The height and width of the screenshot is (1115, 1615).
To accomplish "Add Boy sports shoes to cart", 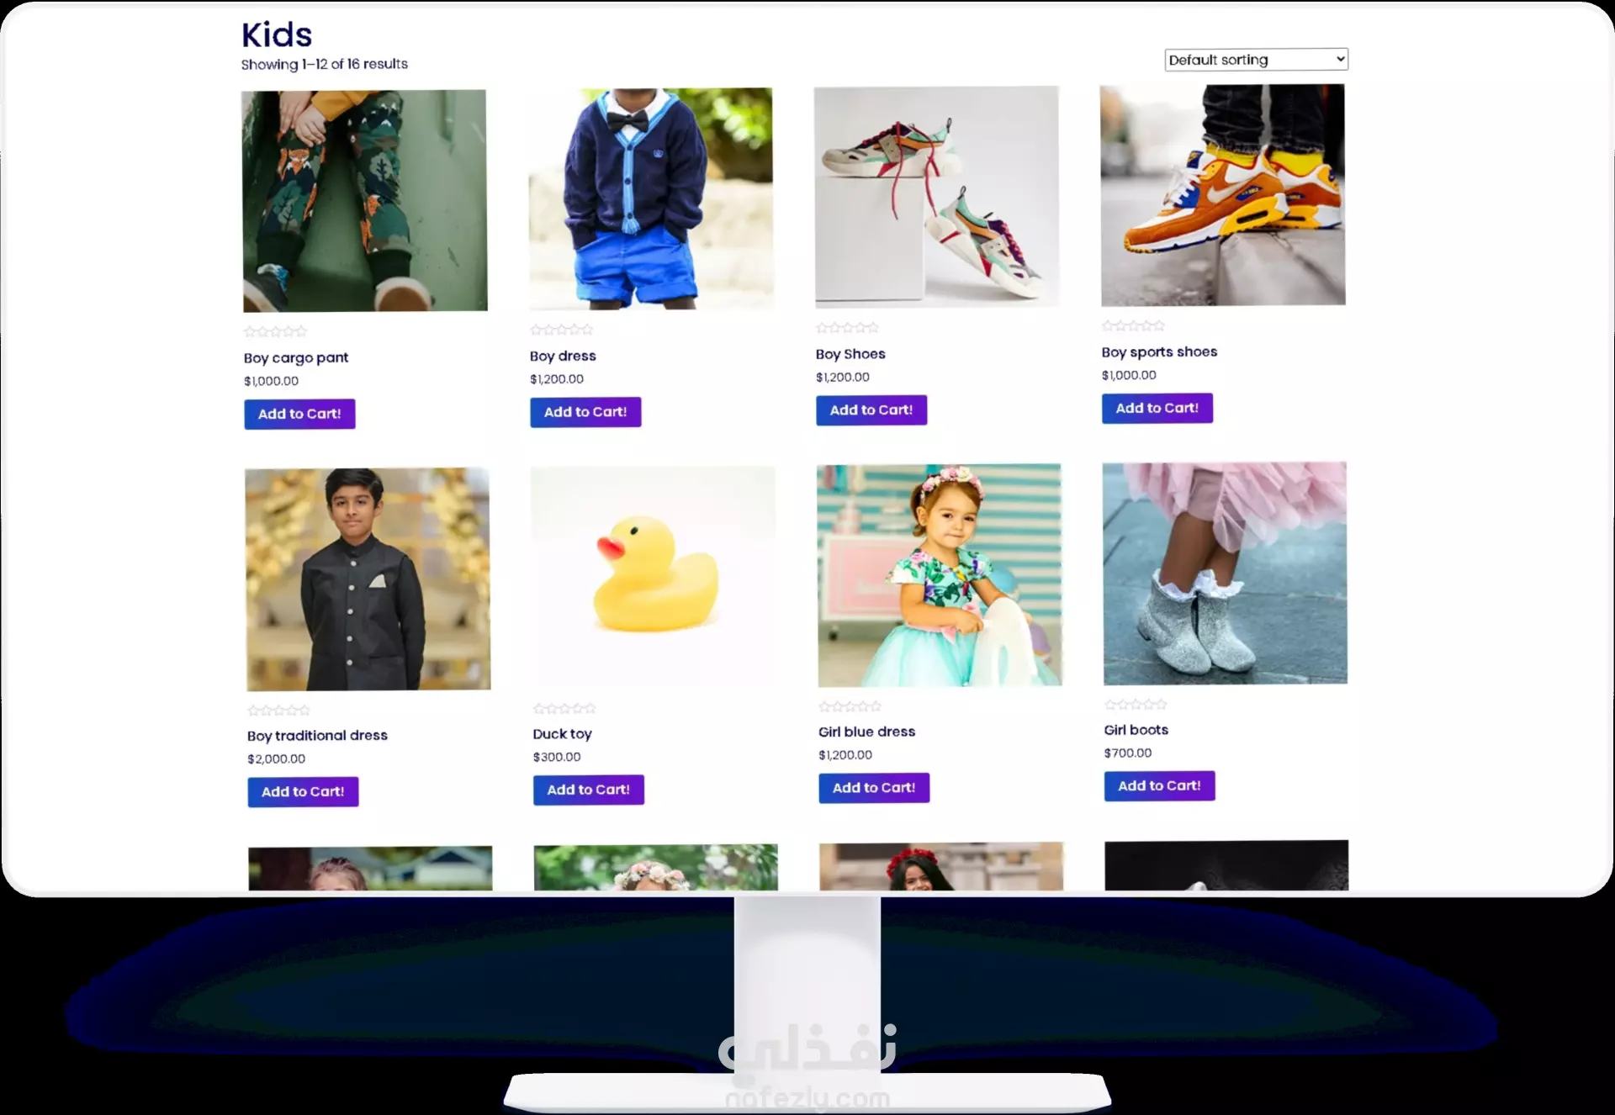I will pyautogui.click(x=1157, y=409).
